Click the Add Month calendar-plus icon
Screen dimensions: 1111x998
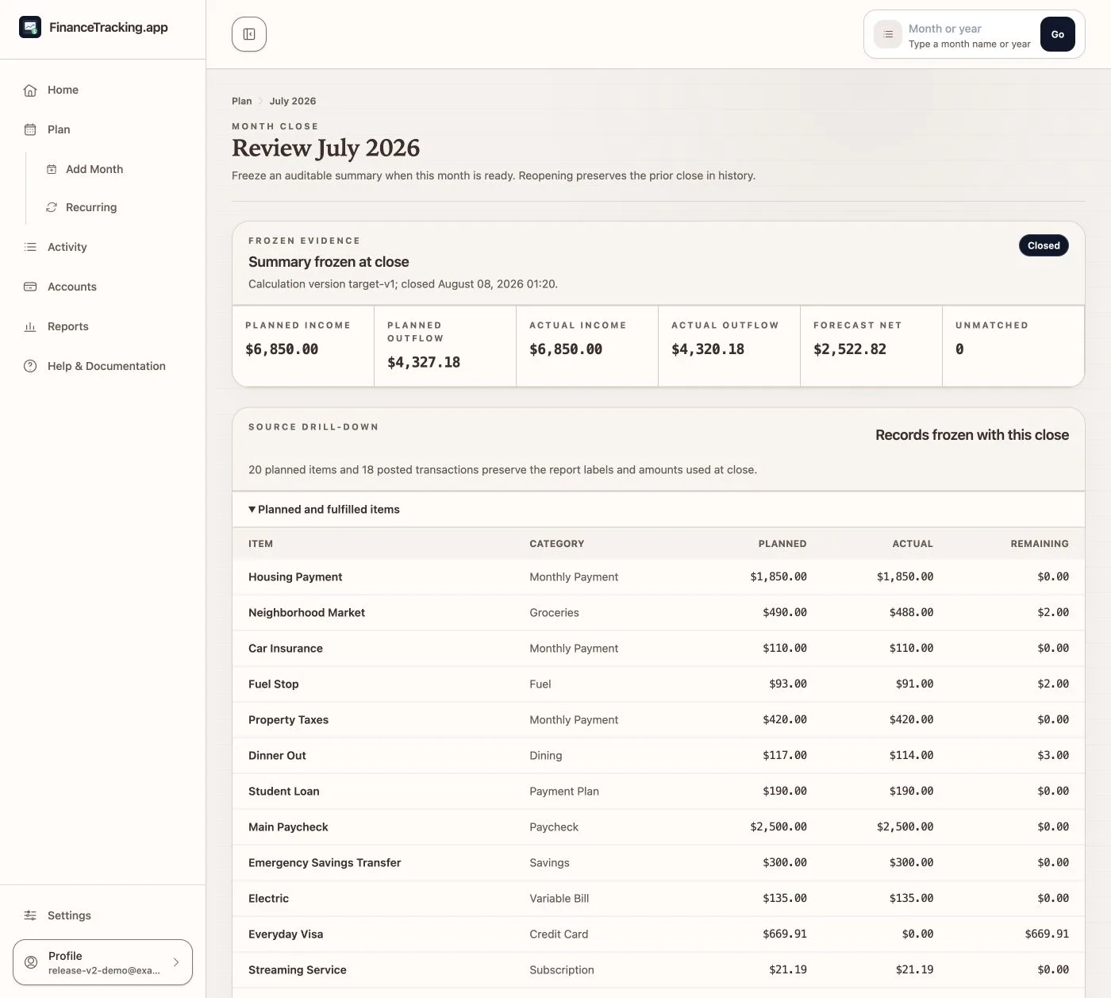pos(52,169)
